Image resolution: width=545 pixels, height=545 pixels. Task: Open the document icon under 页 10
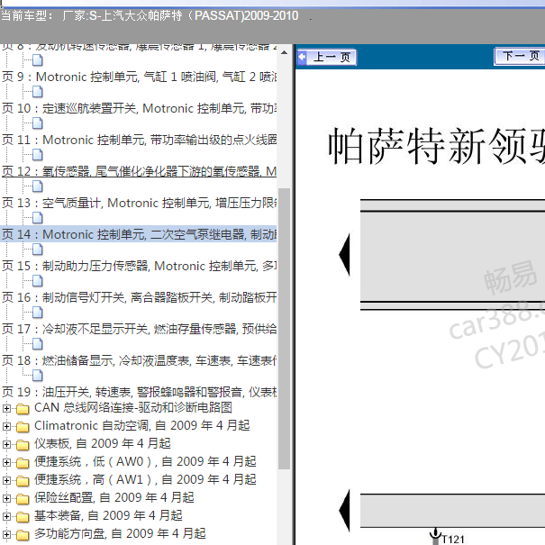tap(37, 123)
